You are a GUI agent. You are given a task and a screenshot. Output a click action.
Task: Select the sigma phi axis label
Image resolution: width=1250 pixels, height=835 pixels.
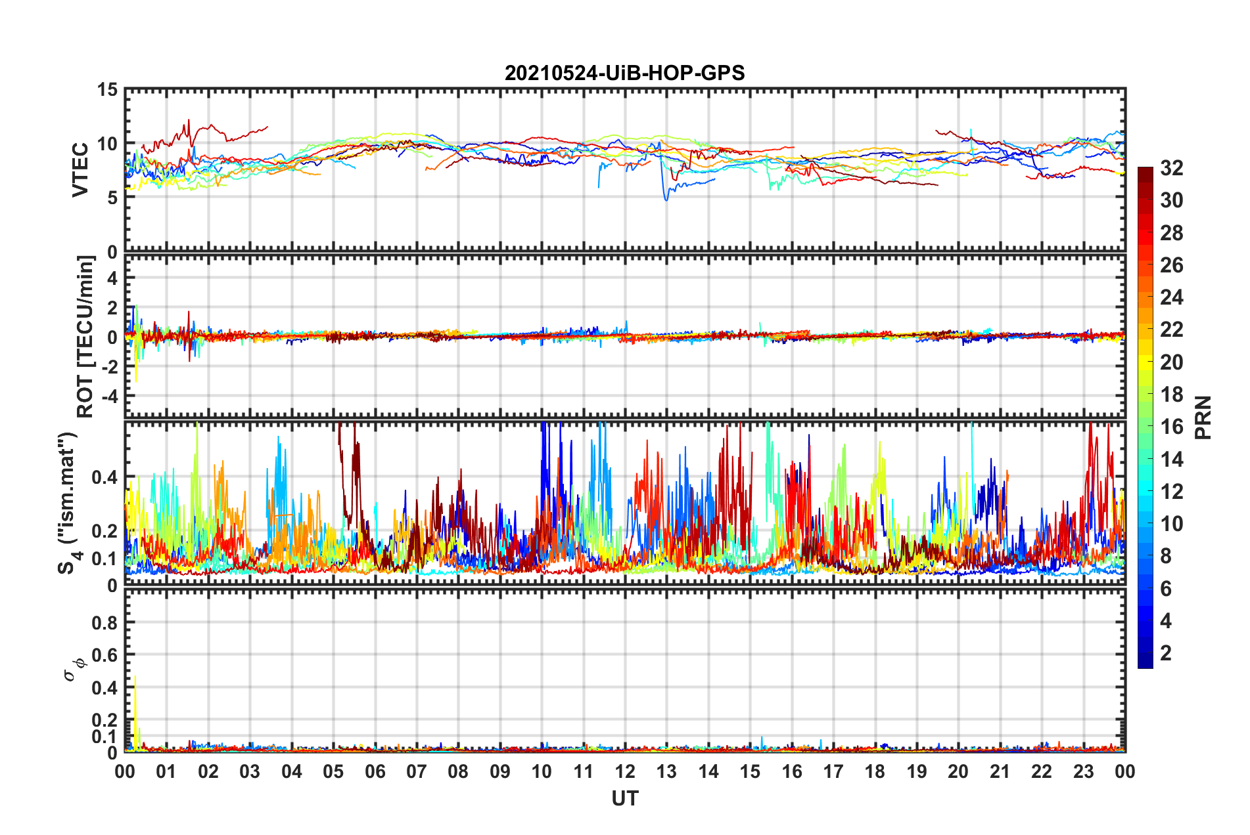coord(74,668)
